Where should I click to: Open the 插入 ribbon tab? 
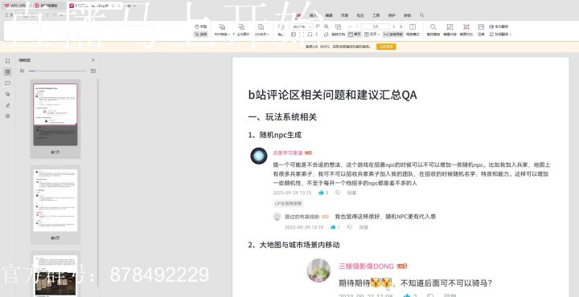tap(313, 15)
